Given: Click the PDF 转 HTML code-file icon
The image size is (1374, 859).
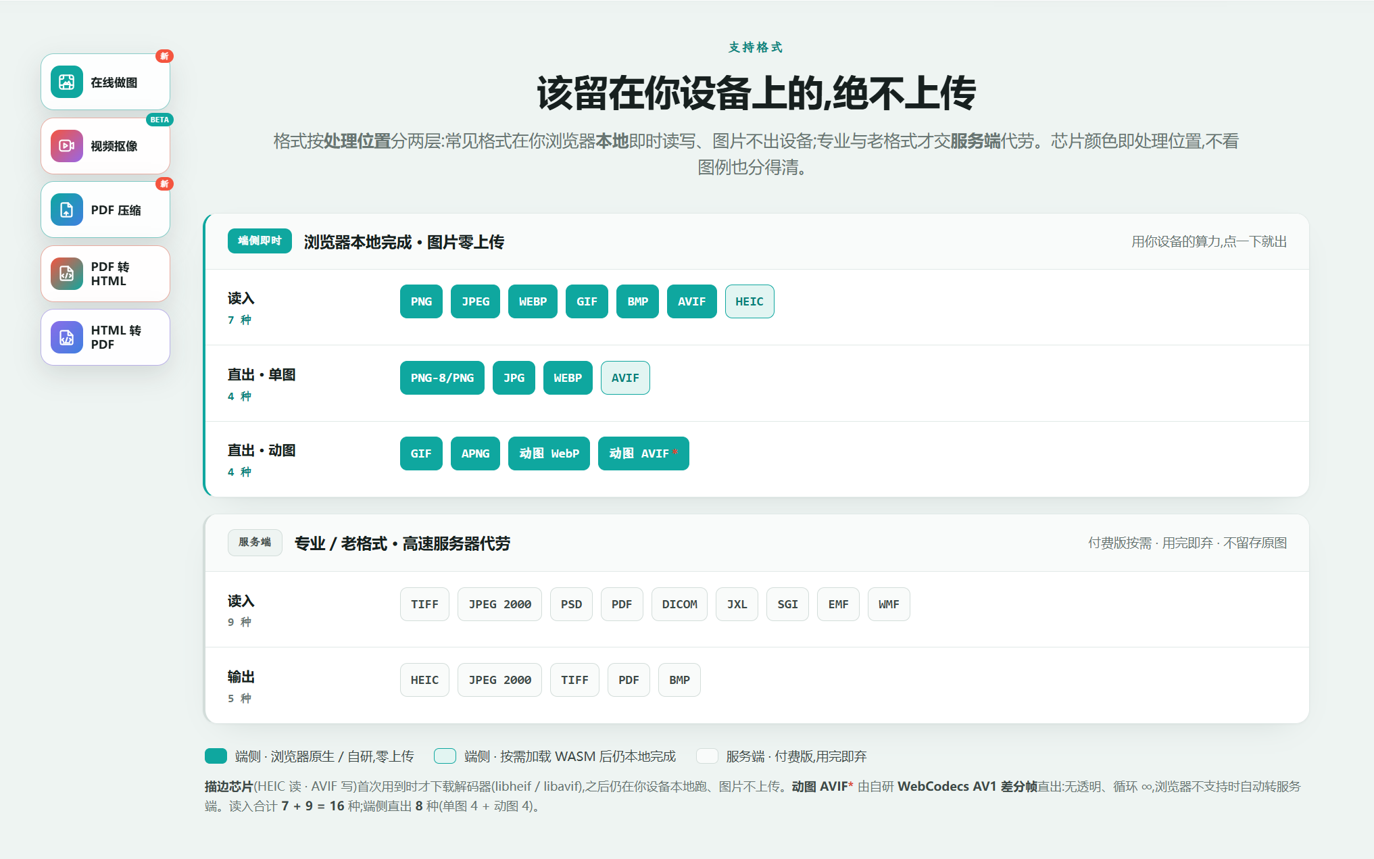Looking at the screenshot, I should pyautogui.click(x=66, y=274).
